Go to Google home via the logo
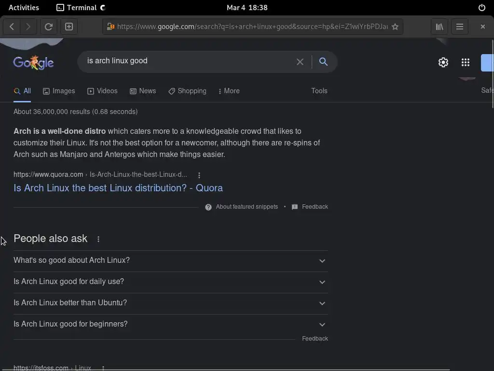Viewport: 494px width, 371px height. (33, 62)
